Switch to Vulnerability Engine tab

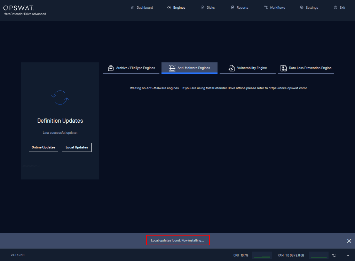point(247,68)
